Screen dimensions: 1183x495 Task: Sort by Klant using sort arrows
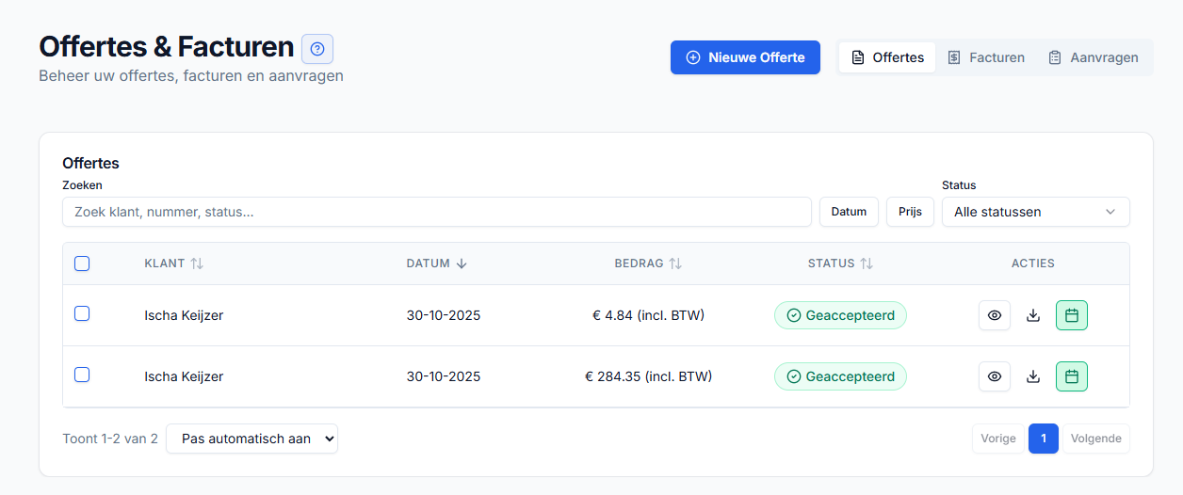(196, 263)
